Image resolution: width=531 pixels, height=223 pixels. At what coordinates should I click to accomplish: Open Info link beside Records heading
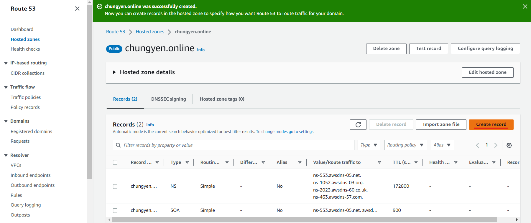pyautogui.click(x=150, y=125)
